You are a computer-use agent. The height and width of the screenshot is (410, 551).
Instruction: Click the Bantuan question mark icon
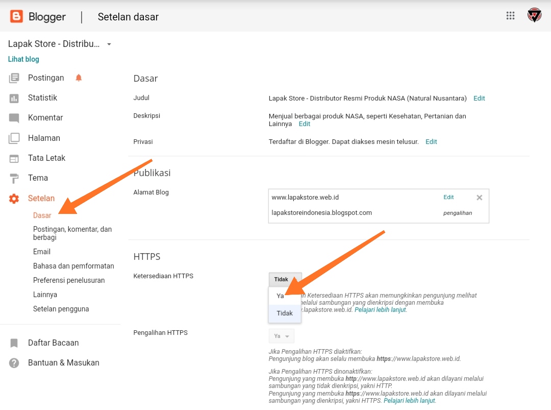[x=14, y=363]
